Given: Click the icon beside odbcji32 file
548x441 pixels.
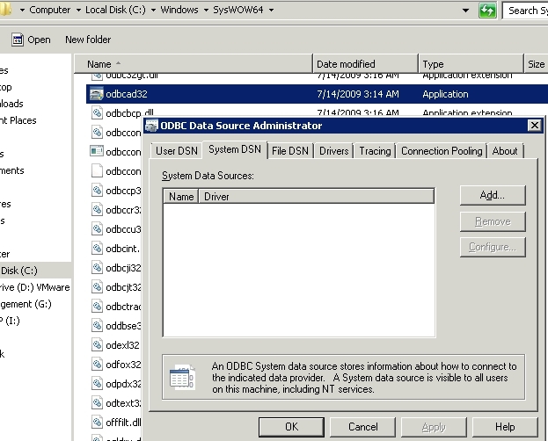Looking at the screenshot, I should [97, 267].
